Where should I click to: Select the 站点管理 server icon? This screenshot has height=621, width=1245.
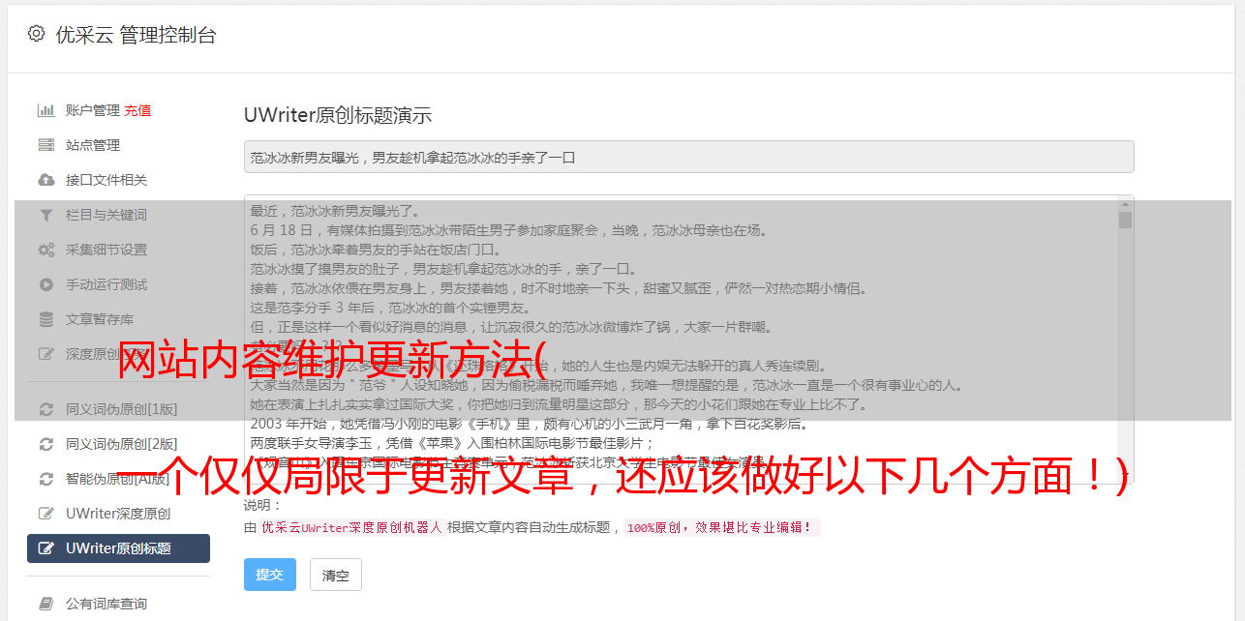pyautogui.click(x=46, y=145)
